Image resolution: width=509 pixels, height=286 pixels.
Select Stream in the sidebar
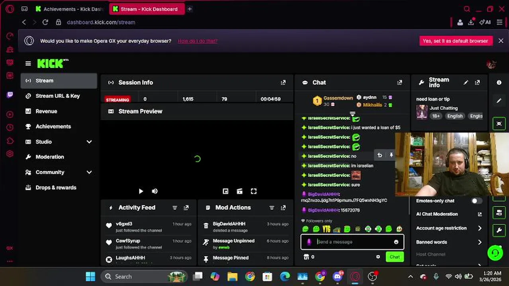pyautogui.click(x=59, y=81)
